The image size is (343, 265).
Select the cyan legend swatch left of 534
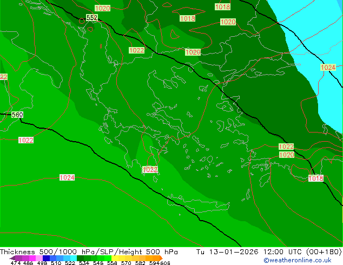pos(74,258)
